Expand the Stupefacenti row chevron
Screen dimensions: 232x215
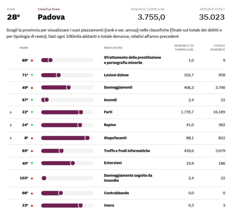[x=11, y=138]
